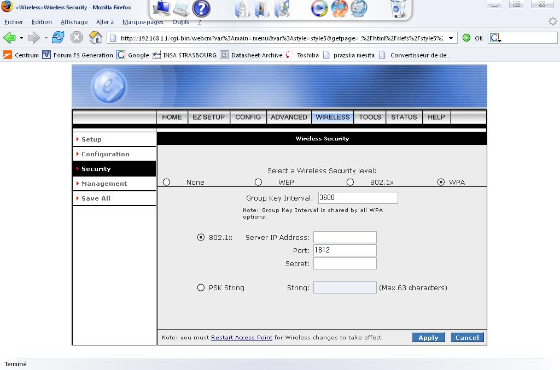The width and height of the screenshot is (560, 370).
Task: Open the Back button history dropdown arrow
Action: 21,38
